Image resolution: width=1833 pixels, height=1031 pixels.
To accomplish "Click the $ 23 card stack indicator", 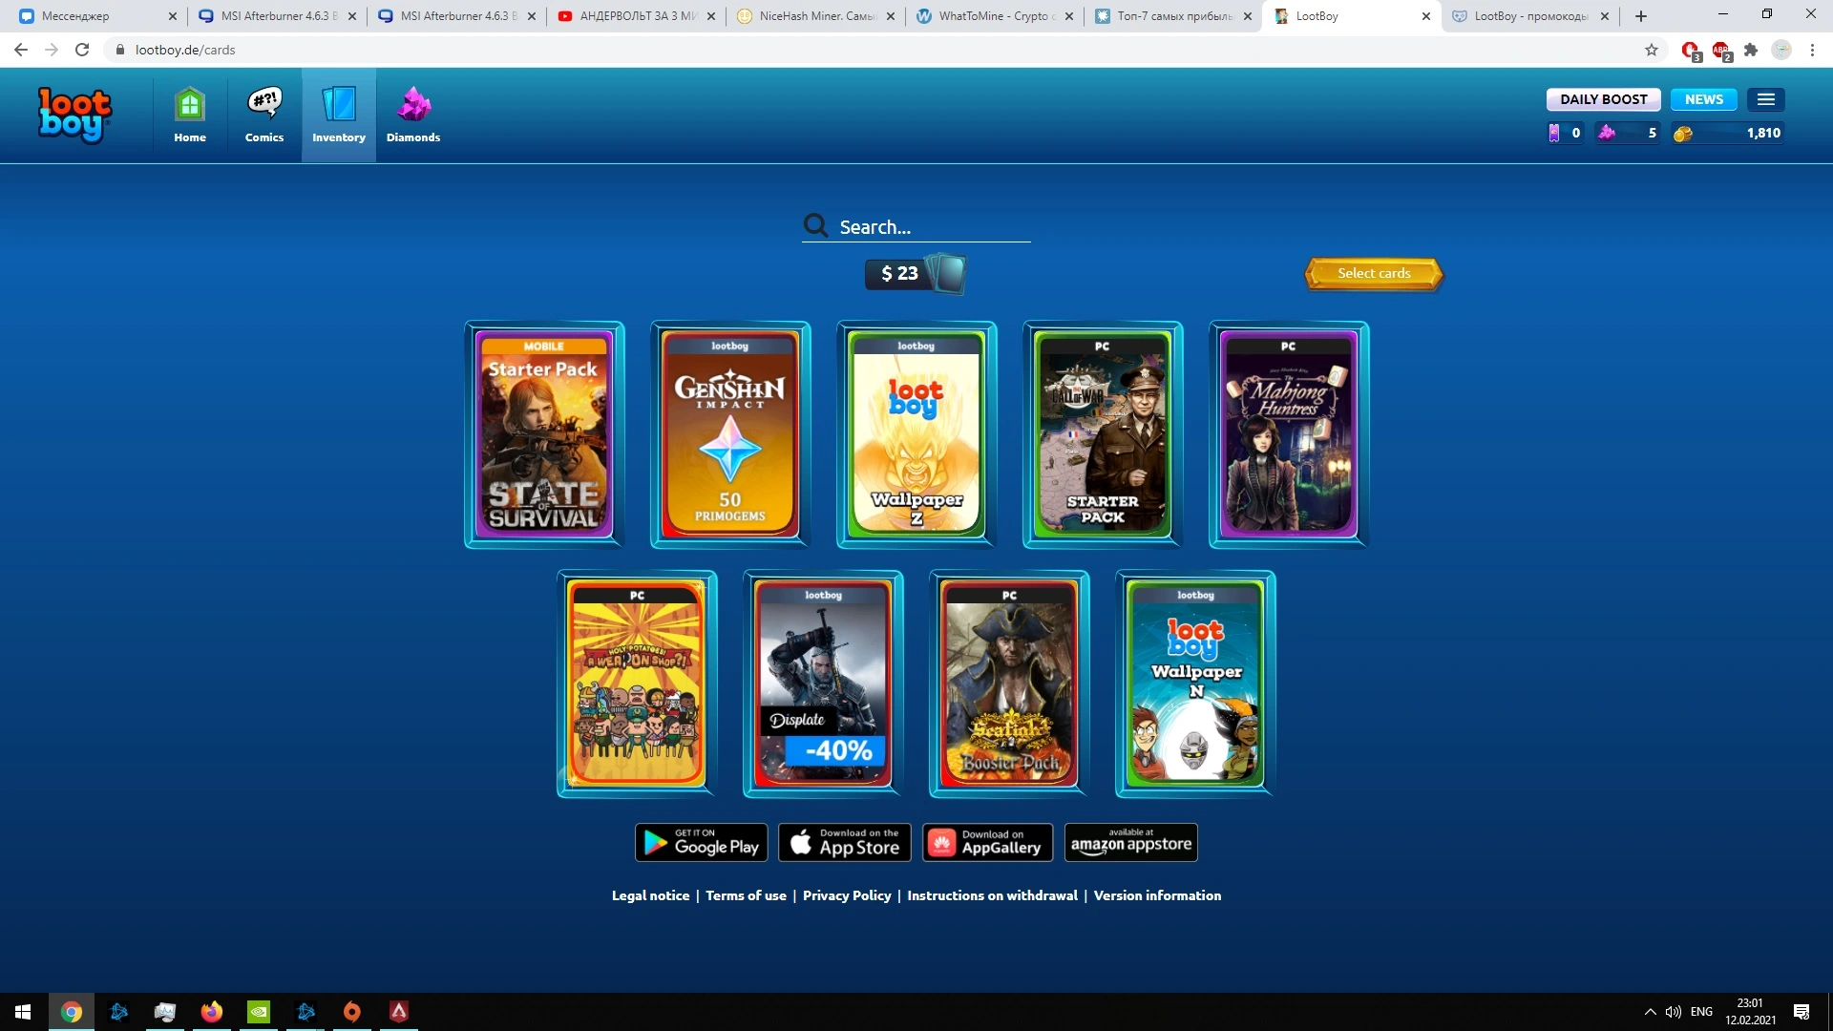I will [x=915, y=274].
